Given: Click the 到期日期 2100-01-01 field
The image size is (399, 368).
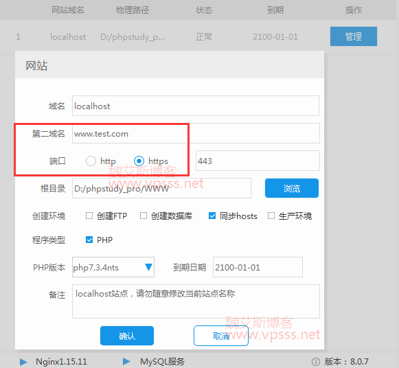Looking at the screenshot, I should tap(258, 267).
